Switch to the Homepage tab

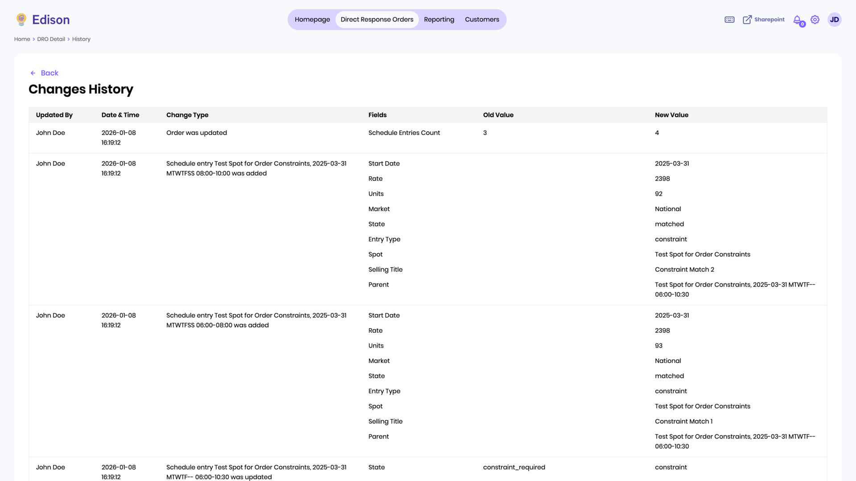312,19
